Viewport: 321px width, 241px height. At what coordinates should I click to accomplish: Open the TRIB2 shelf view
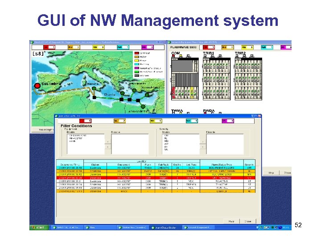(248, 79)
